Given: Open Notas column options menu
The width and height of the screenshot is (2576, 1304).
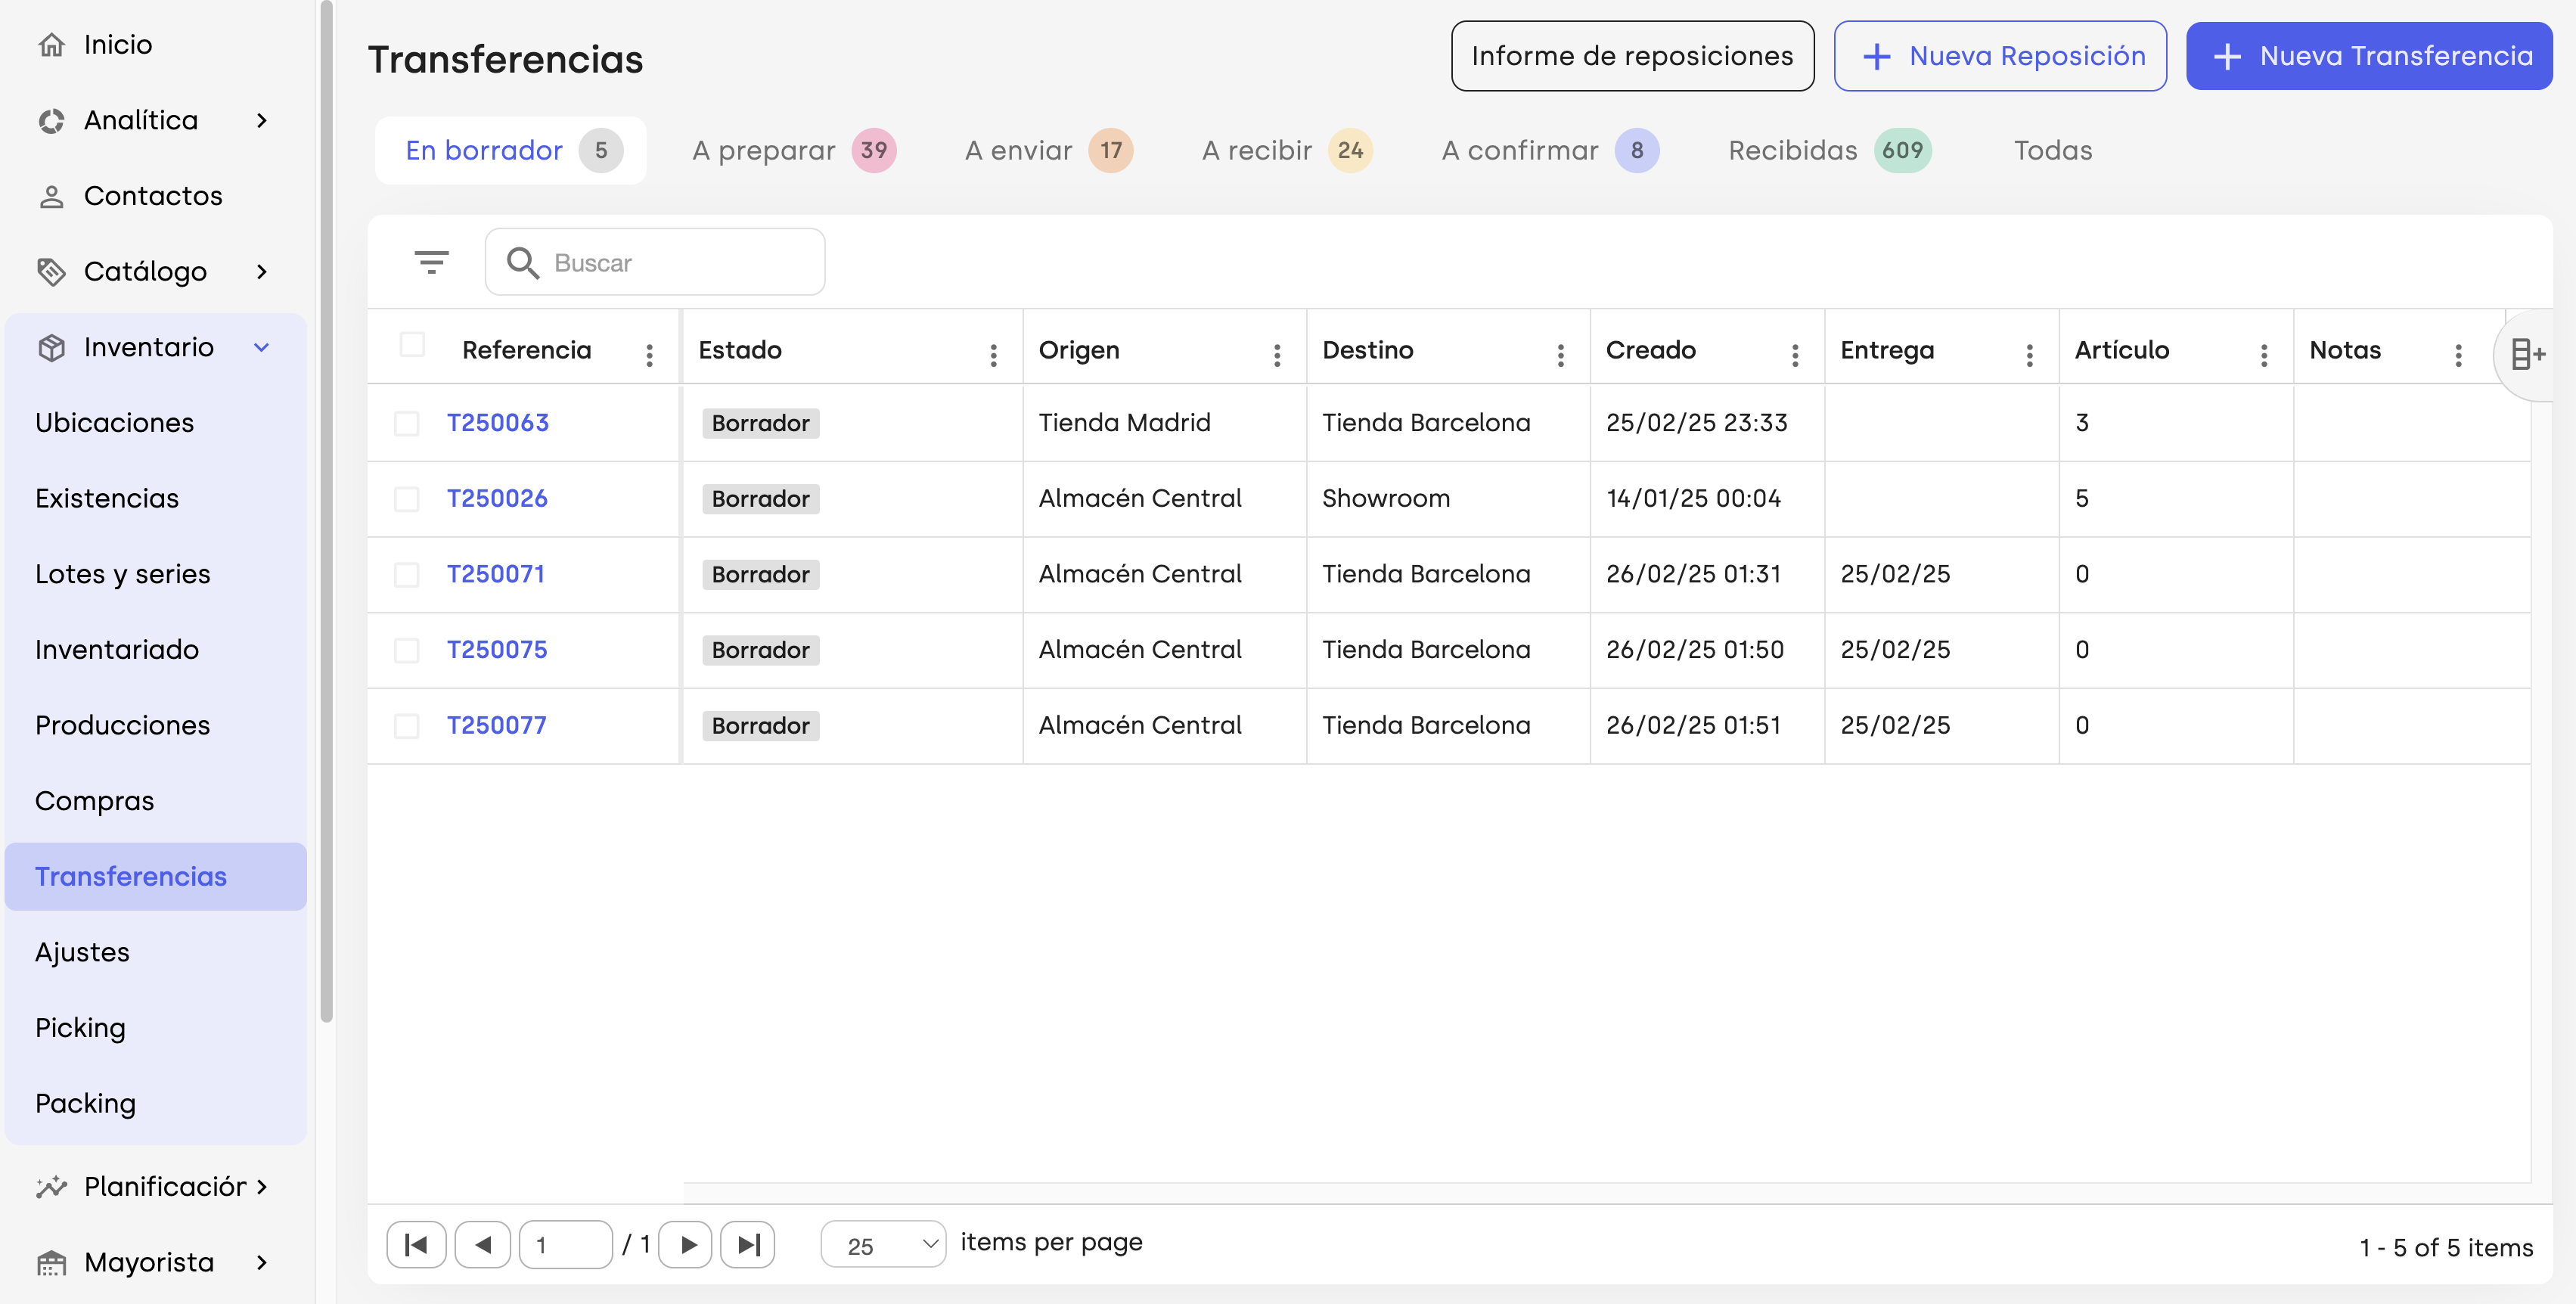Looking at the screenshot, I should tap(2459, 355).
